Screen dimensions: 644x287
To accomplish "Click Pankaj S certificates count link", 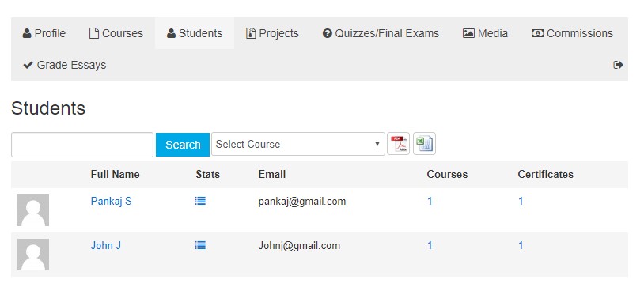I will click(x=521, y=201).
